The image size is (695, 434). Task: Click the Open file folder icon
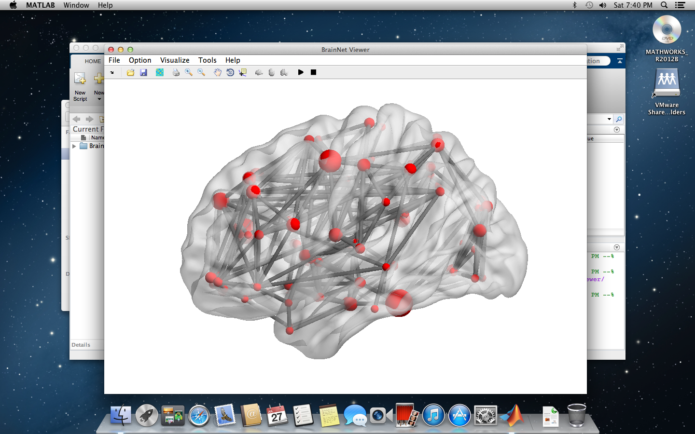[x=130, y=72]
